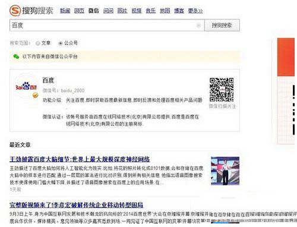Click the 最近文章 section heading
Viewport: 297px width, 227px height.
point(20,145)
